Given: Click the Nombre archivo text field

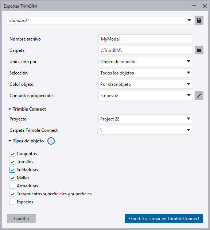Looking at the screenshot, I should [145, 39].
